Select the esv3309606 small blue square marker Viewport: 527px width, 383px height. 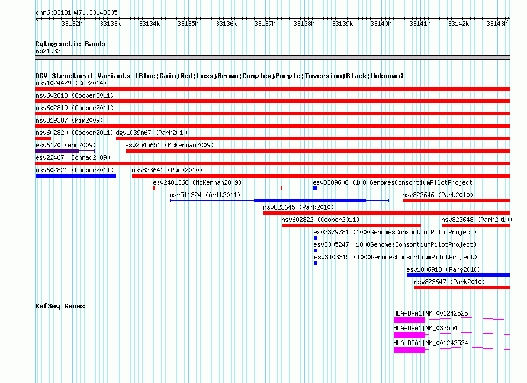(x=315, y=188)
